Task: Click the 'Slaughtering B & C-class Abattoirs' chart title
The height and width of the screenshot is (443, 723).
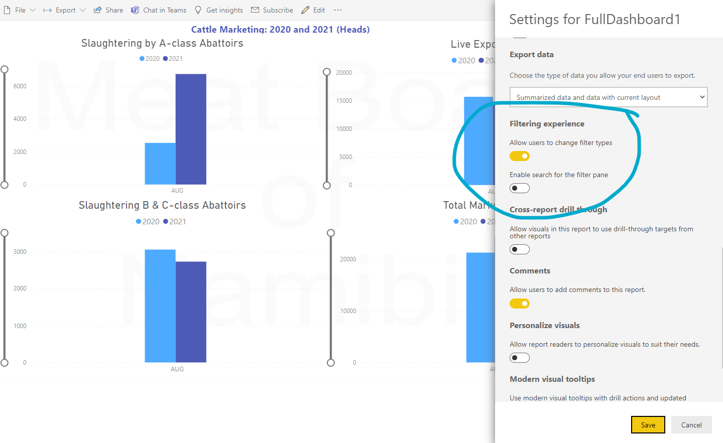Action: 162,205
